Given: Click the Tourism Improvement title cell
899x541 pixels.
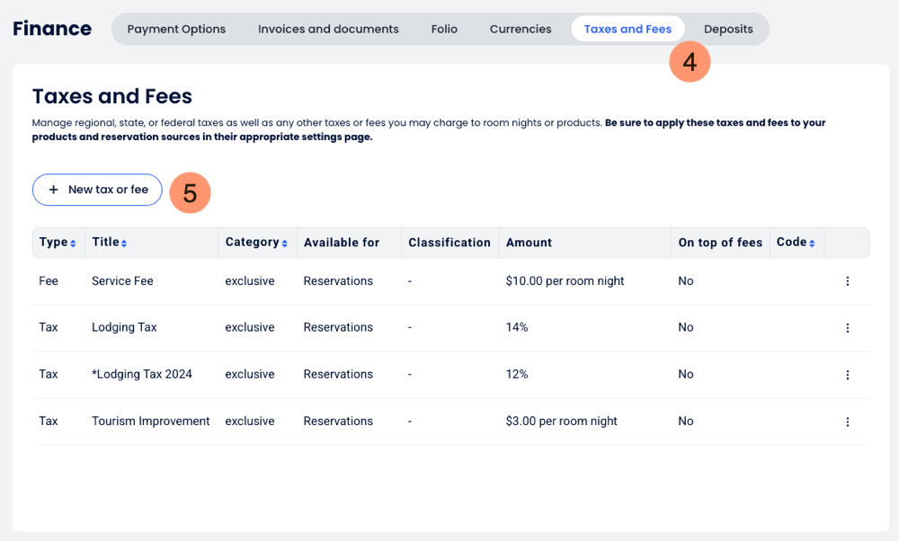Looking at the screenshot, I should click(x=150, y=421).
